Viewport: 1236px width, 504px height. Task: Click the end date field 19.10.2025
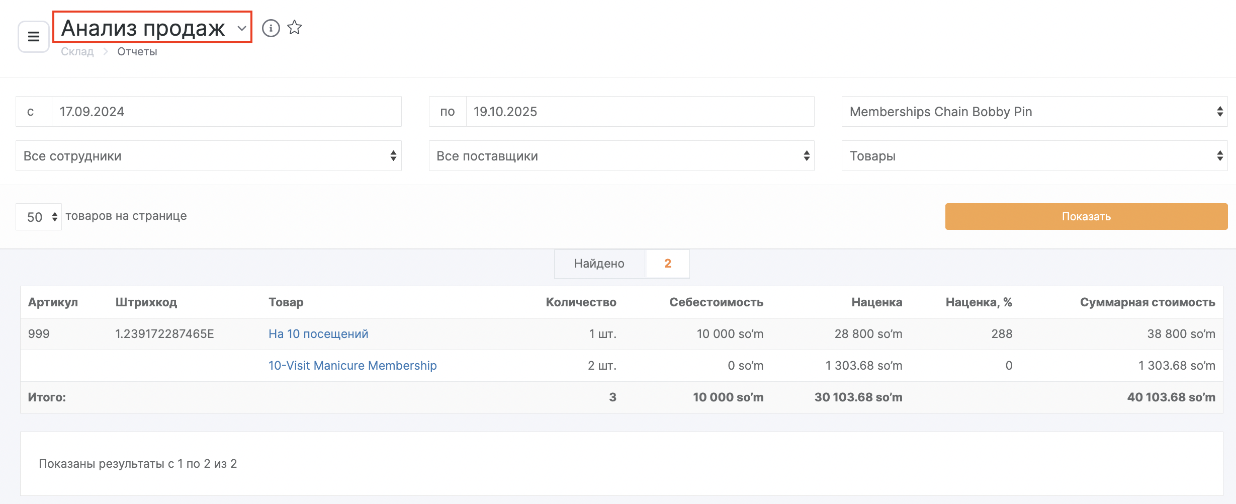(640, 112)
